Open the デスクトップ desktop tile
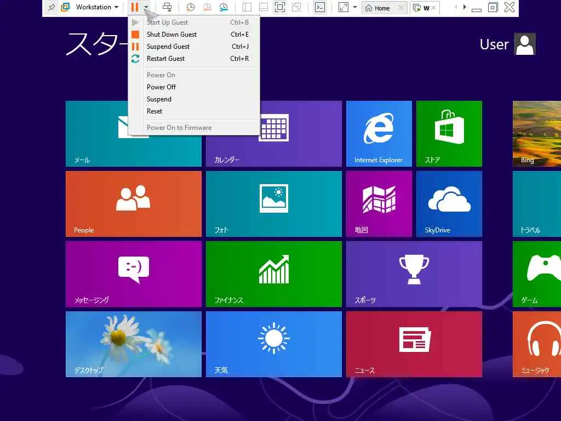561x421 pixels. coord(134,344)
